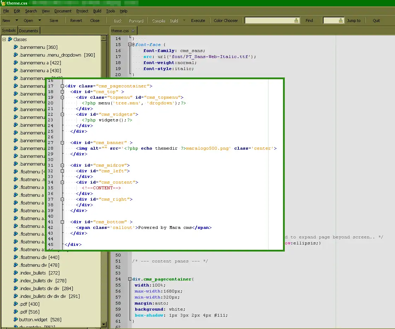Click the clear icon in the Jump to field
This screenshot has height=329, width=395.
341,21
